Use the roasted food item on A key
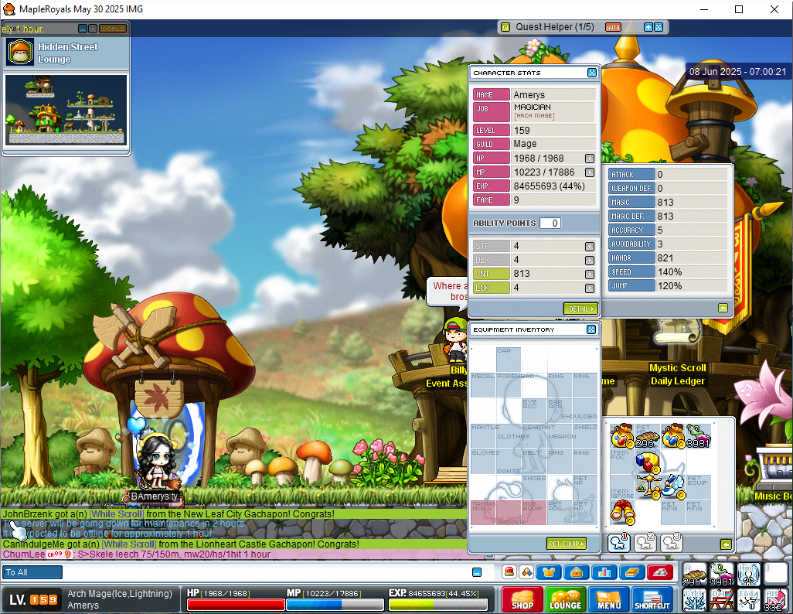This screenshot has width=793, height=614. click(x=694, y=575)
